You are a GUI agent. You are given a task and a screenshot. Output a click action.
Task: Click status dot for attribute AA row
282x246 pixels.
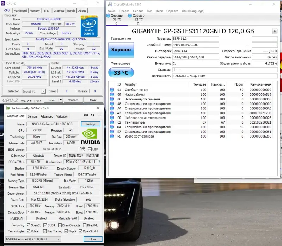(112, 108)
